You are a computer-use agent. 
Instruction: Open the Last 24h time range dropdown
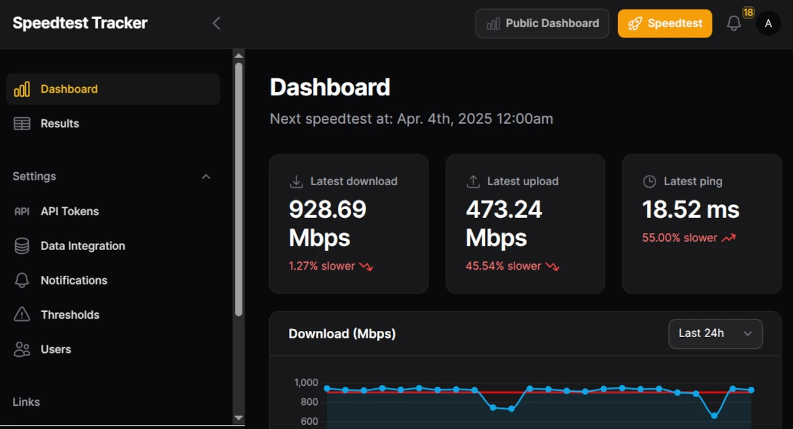715,334
